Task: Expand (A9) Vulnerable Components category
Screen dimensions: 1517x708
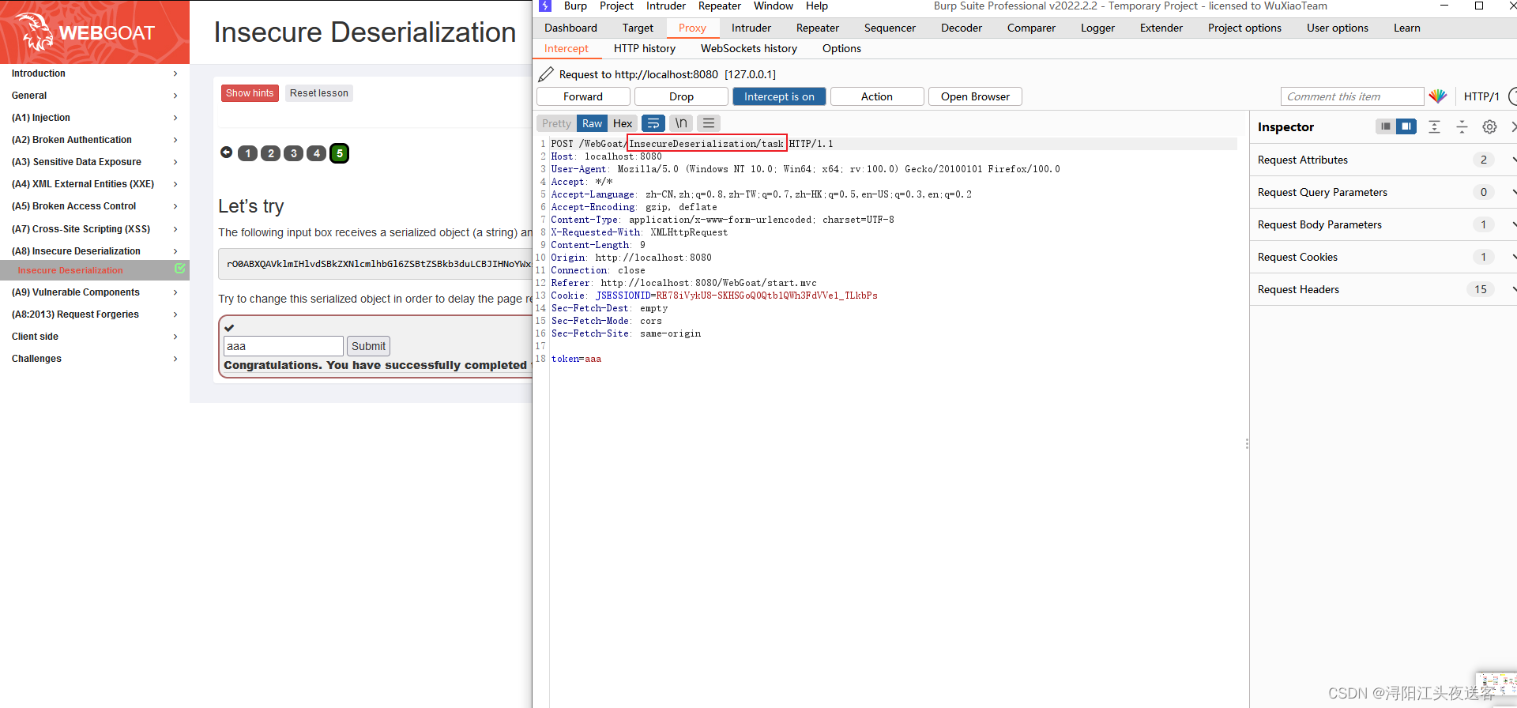Action: point(95,292)
